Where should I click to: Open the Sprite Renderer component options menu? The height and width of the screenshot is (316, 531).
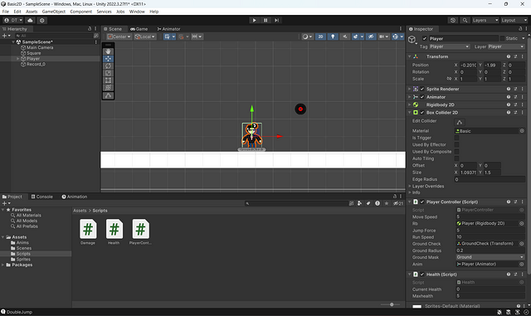coord(522,89)
